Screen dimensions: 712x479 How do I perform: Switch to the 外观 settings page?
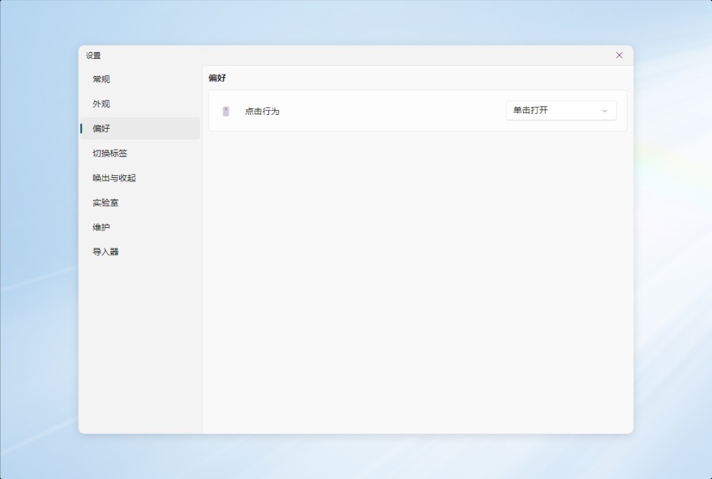(x=140, y=104)
